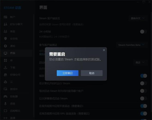The width and height of the screenshot is (152, 120).
Task: Select the 好友与聊天 friends icon
Action: click(6, 24)
